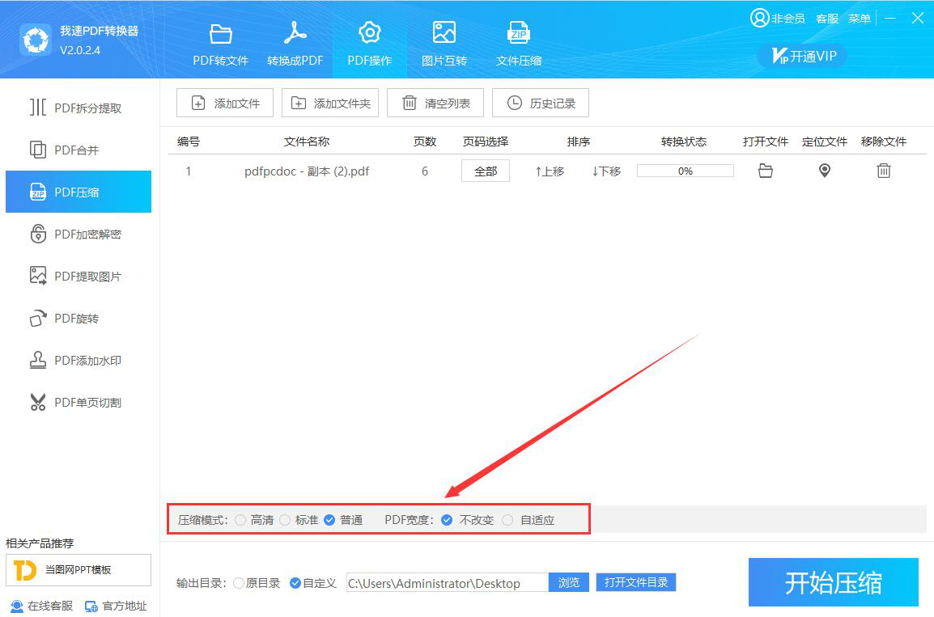934x617 pixels.
Task: Click the 添加文件 button
Action: coord(224,103)
